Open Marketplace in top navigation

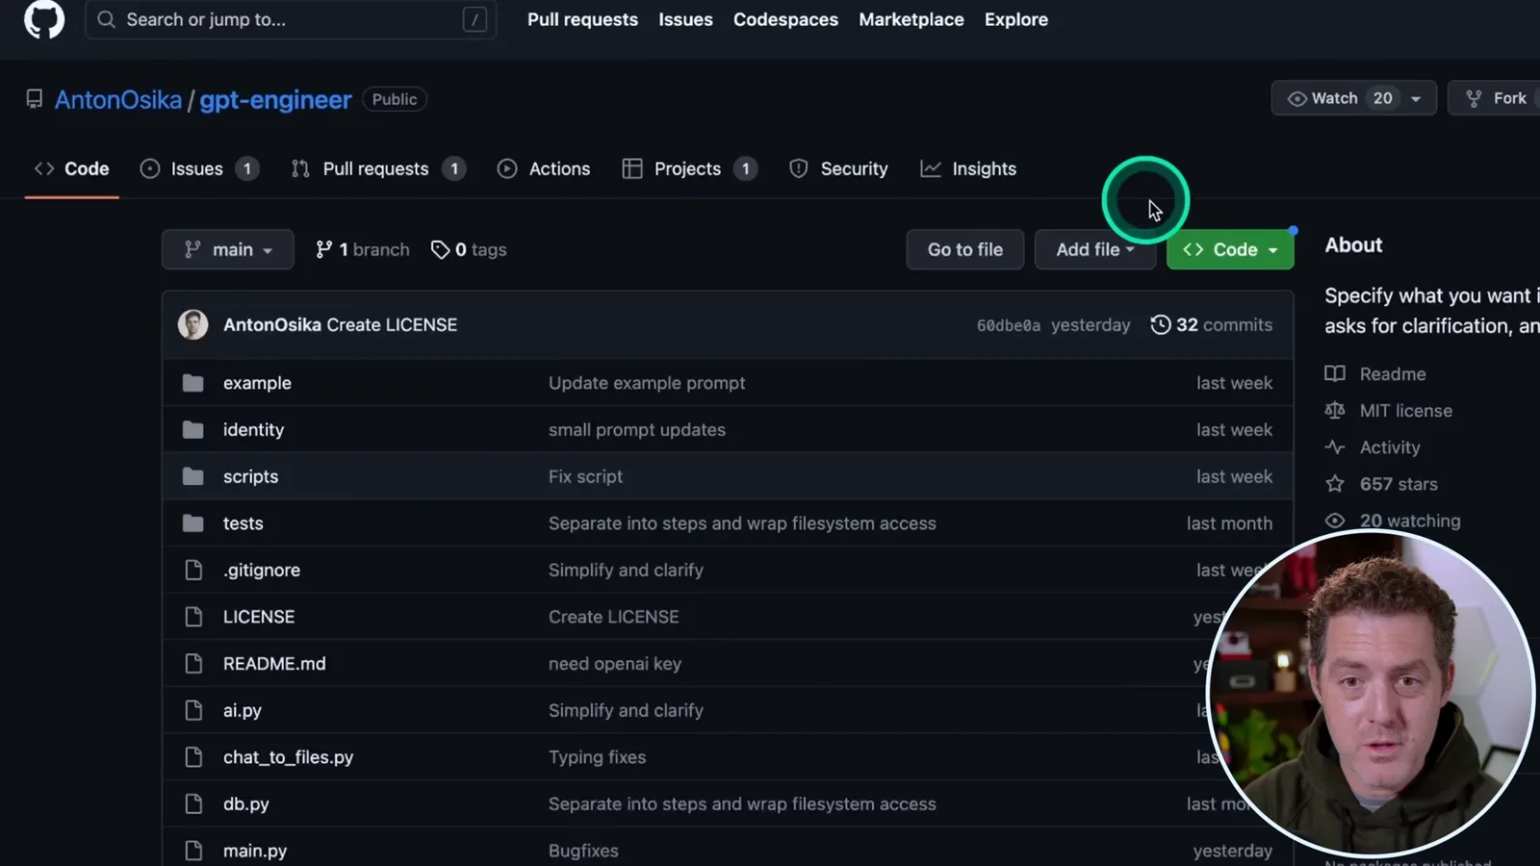[911, 19]
